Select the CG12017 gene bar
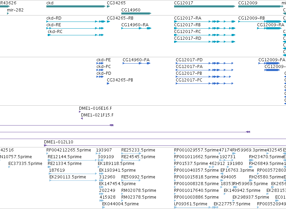 tap(205, 6)
